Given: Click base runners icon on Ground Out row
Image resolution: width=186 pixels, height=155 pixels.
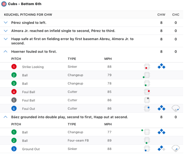Looking at the screenshot, I should 161,149.
